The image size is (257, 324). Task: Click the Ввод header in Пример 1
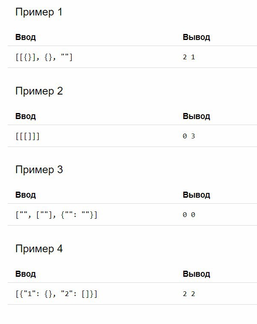[26, 37]
